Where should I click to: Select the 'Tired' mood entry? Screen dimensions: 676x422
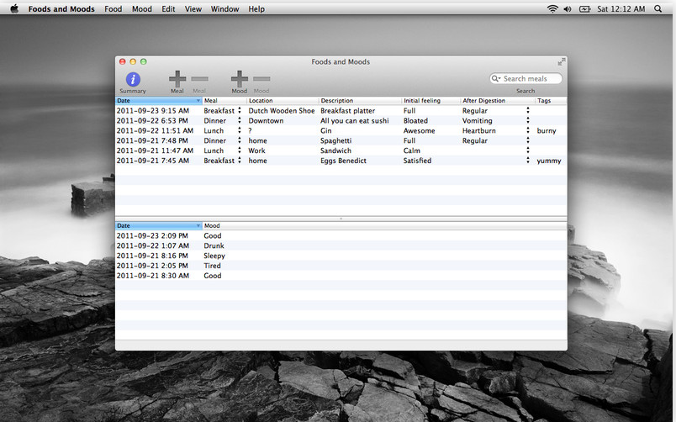click(212, 265)
